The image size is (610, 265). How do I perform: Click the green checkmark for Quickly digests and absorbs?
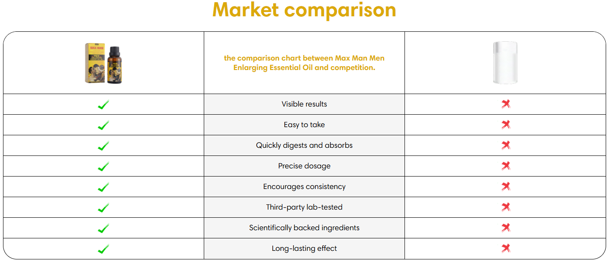coord(103,146)
